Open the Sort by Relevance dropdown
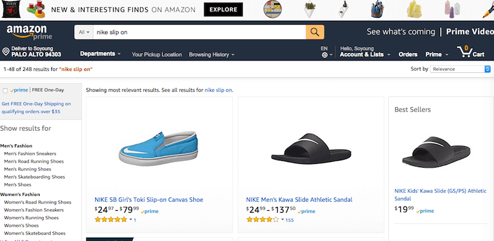Image resolution: width=494 pixels, height=241 pixels. click(x=460, y=69)
